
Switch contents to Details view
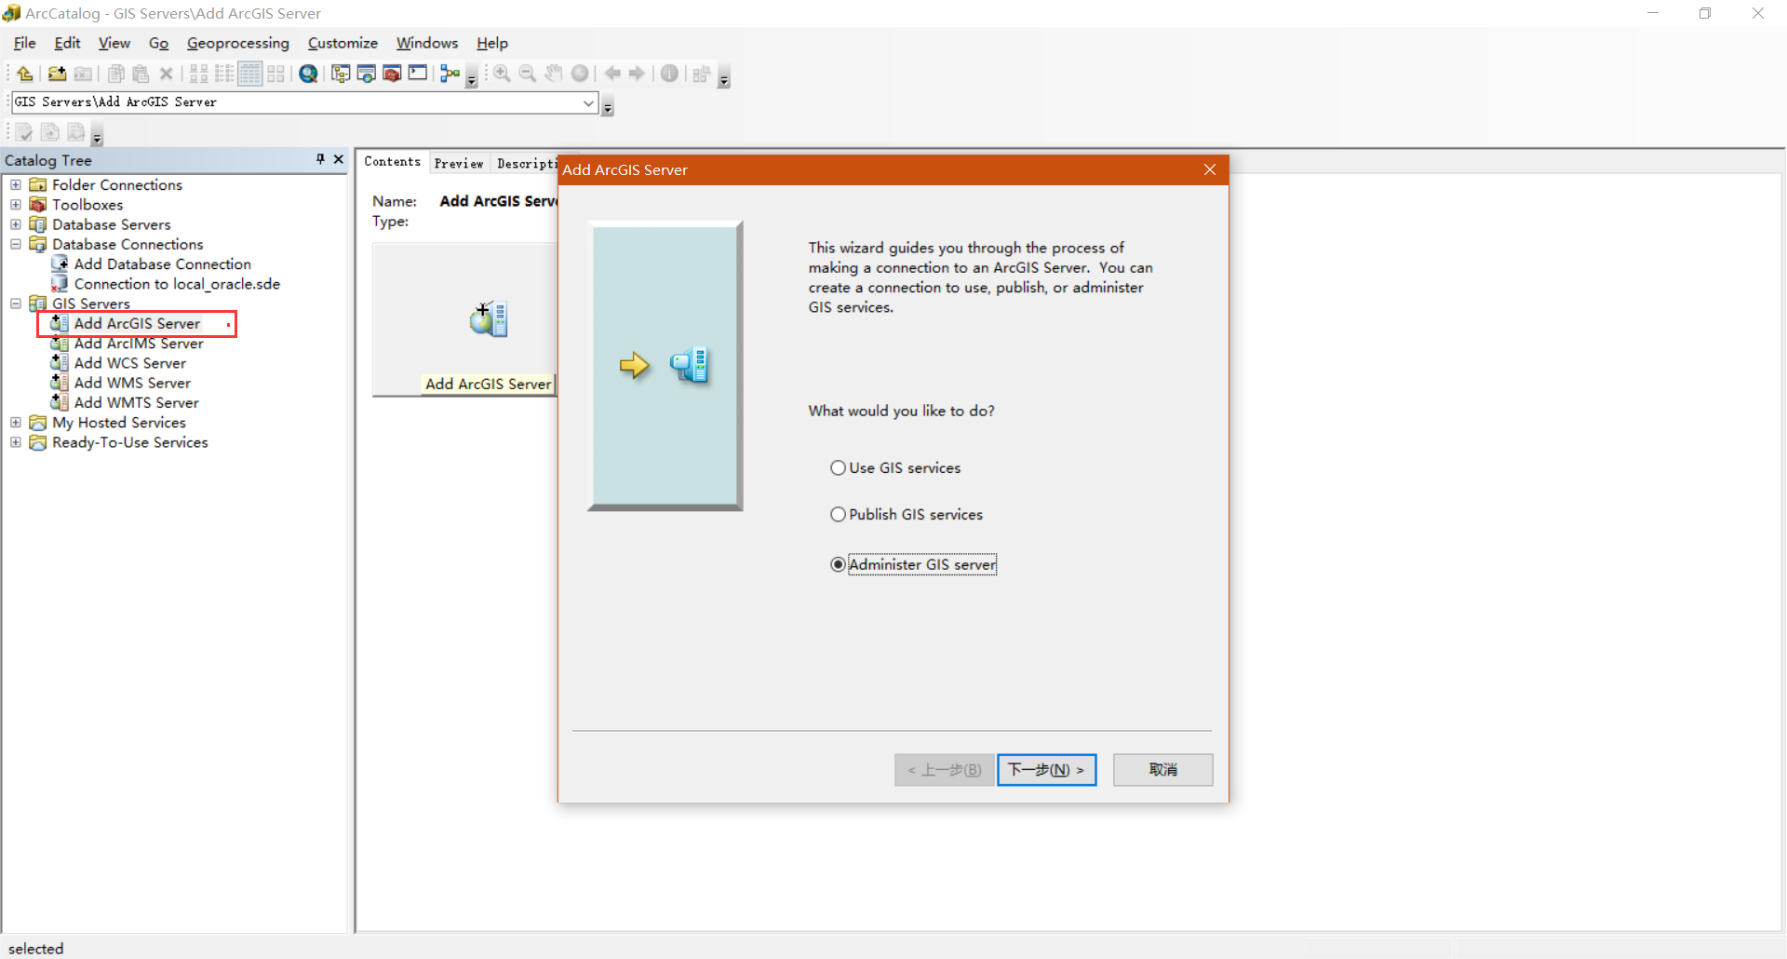click(x=249, y=74)
